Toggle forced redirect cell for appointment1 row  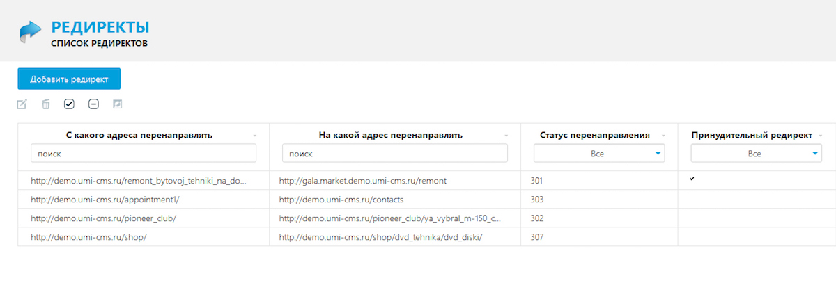(x=757, y=200)
